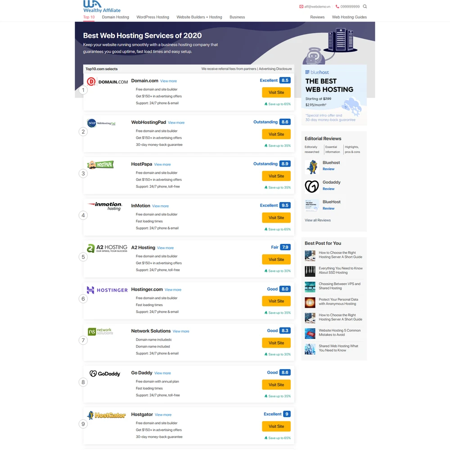Image resolution: width=450 pixels, height=450 pixels.
Task: Open the Web Hosting Guides menu
Action: click(x=349, y=17)
